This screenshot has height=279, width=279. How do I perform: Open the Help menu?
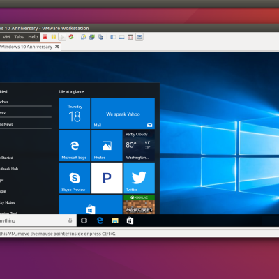click(33, 37)
